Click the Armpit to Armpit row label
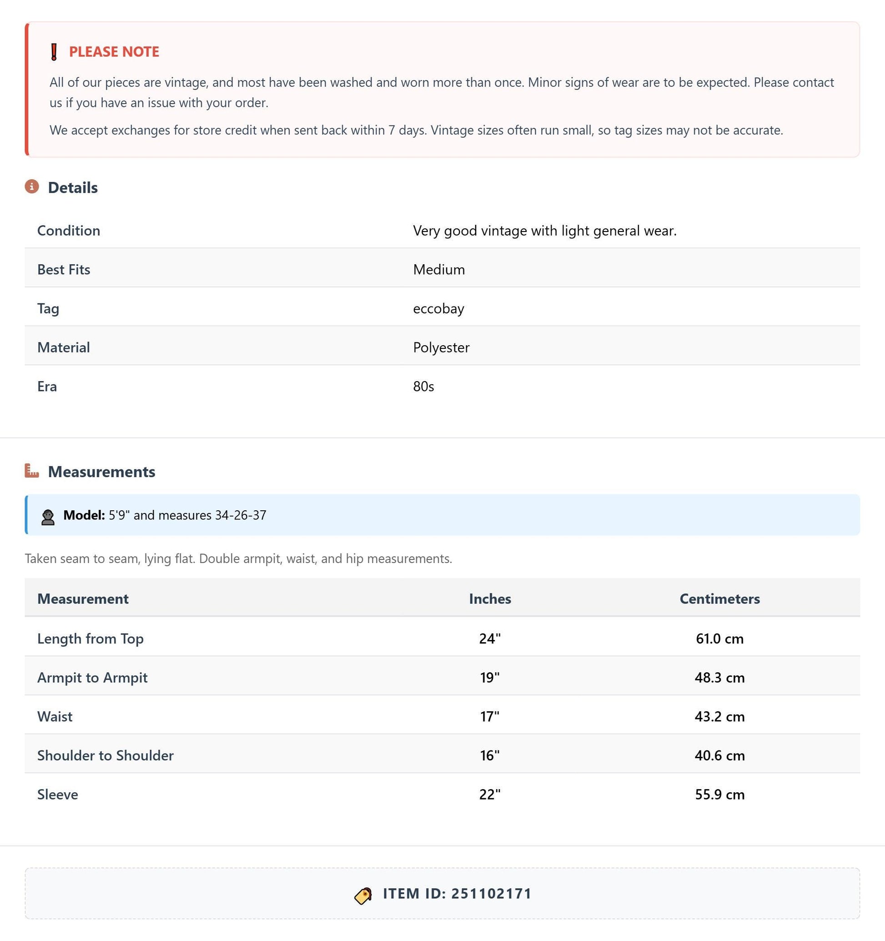Viewport: 885px width, 941px height. [92, 677]
